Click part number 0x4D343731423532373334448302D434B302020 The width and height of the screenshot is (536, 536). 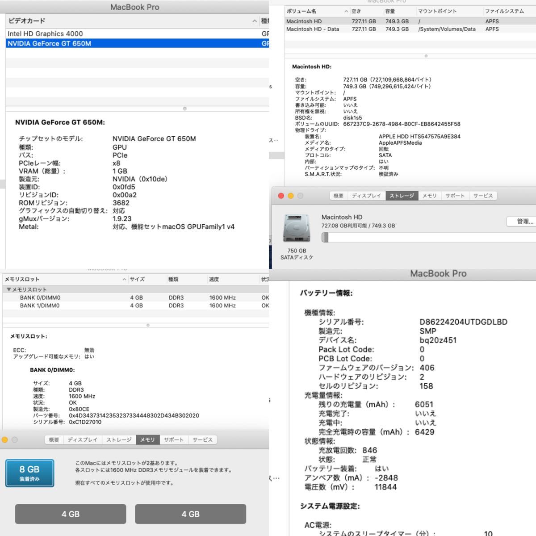pyautogui.click(x=134, y=415)
